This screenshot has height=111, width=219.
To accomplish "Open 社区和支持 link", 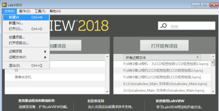I will [x=96, y=101].
